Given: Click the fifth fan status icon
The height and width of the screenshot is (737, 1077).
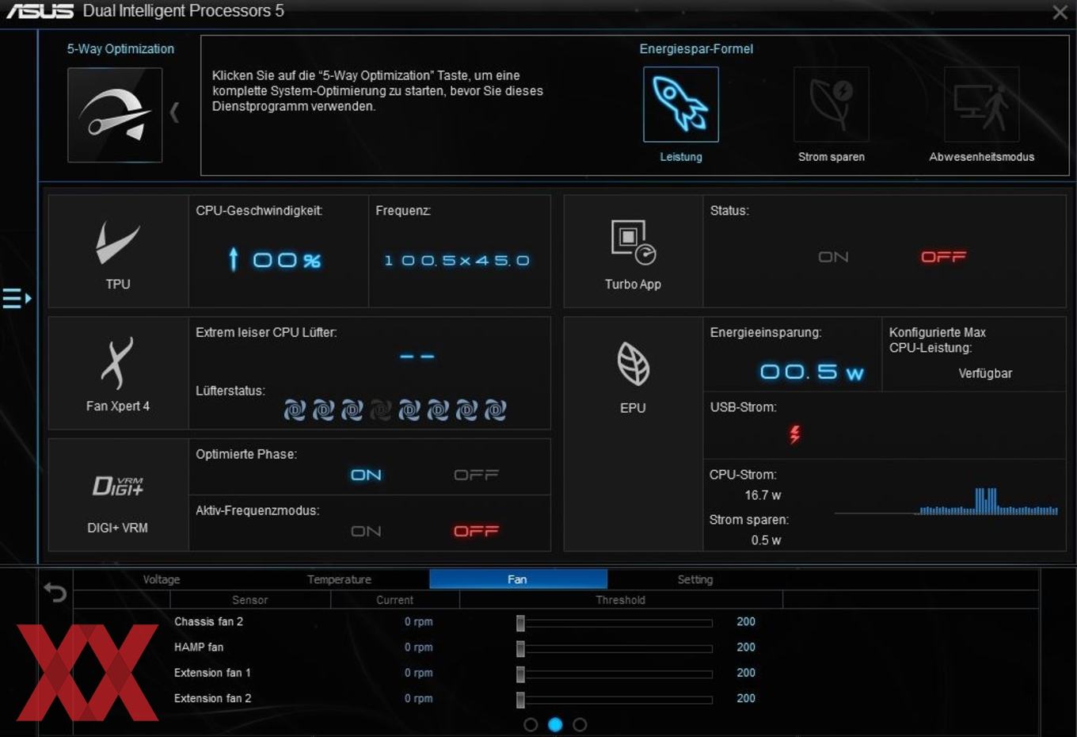Looking at the screenshot, I should coord(409,410).
